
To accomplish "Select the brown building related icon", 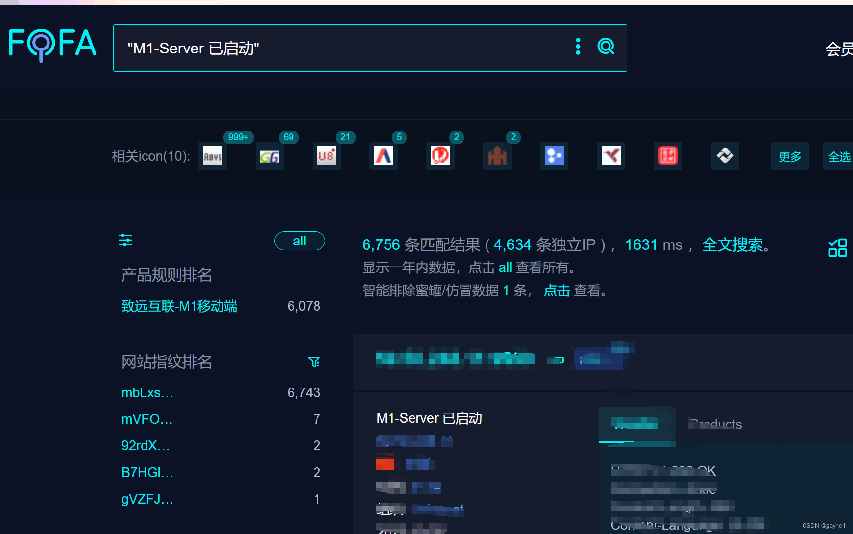I will point(497,156).
